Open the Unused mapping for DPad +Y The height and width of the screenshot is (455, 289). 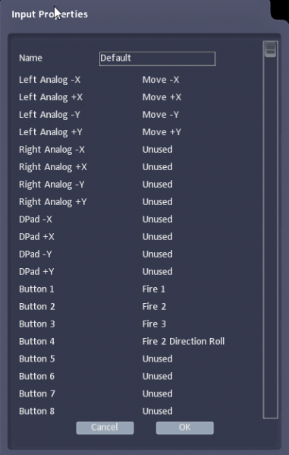158,271
